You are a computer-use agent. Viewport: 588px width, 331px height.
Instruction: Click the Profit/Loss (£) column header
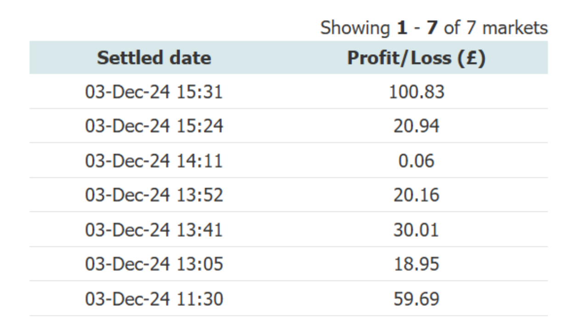coord(416,58)
